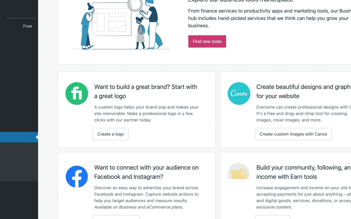
Task: Open the Earn tools card heading
Action: pyautogui.click(x=304, y=172)
